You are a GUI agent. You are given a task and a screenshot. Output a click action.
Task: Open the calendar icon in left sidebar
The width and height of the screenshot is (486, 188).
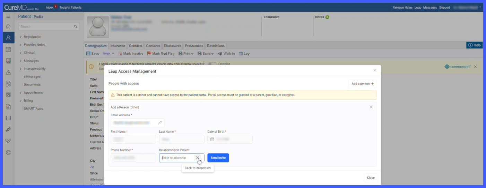[8, 49]
